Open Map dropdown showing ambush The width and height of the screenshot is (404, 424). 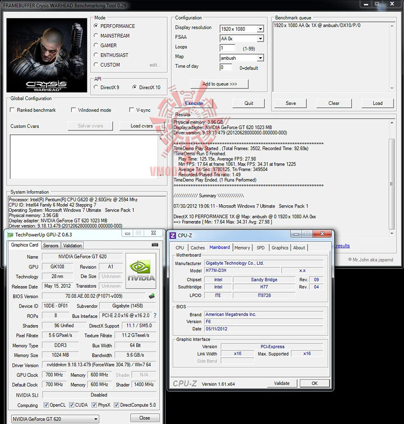pyautogui.click(x=260, y=58)
